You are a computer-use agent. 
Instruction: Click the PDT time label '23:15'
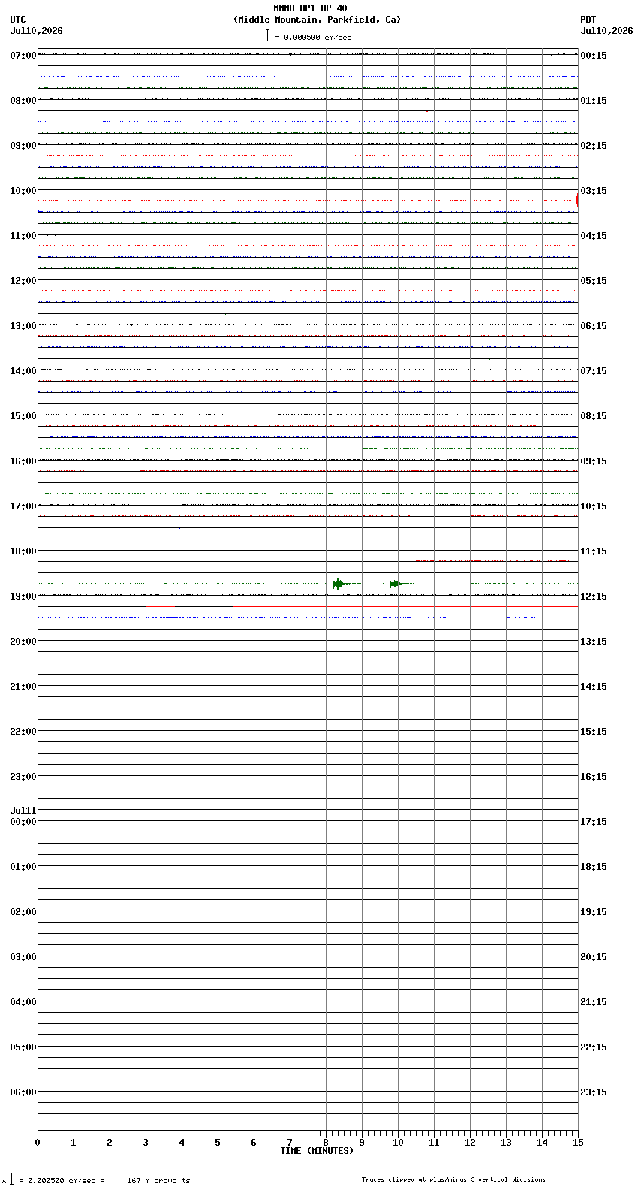click(x=594, y=1092)
